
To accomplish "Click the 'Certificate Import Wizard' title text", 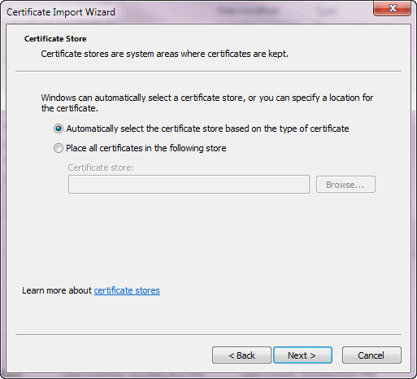I will (x=61, y=12).
